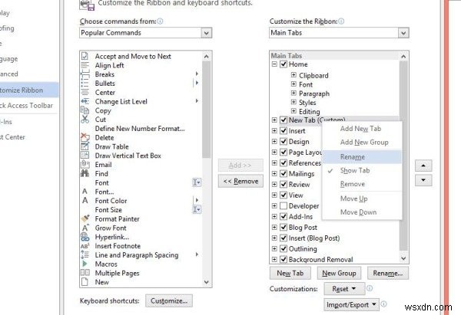Click the Find binoculars icon
461x315 pixels.
click(86, 174)
